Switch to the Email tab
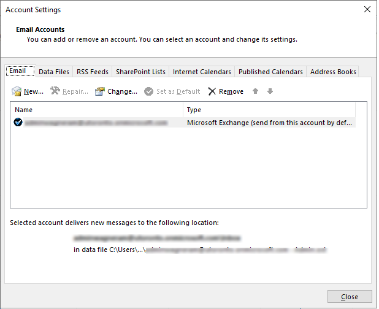This screenshot has height=309, width=379. 21,71
